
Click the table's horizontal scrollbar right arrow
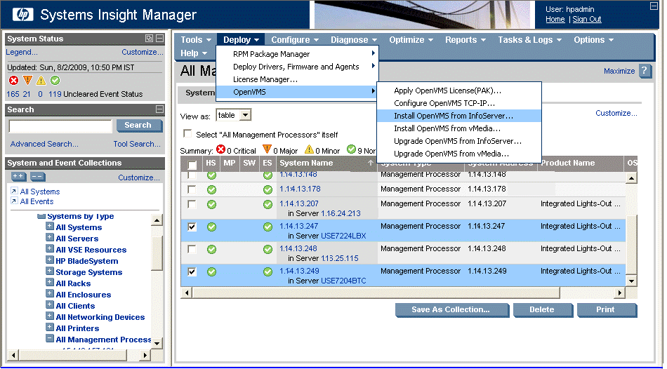[620, 293]
